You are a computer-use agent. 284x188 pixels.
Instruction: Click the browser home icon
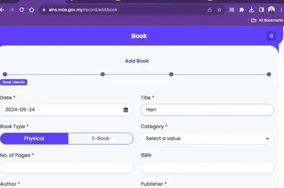click(x=32, y=9)
